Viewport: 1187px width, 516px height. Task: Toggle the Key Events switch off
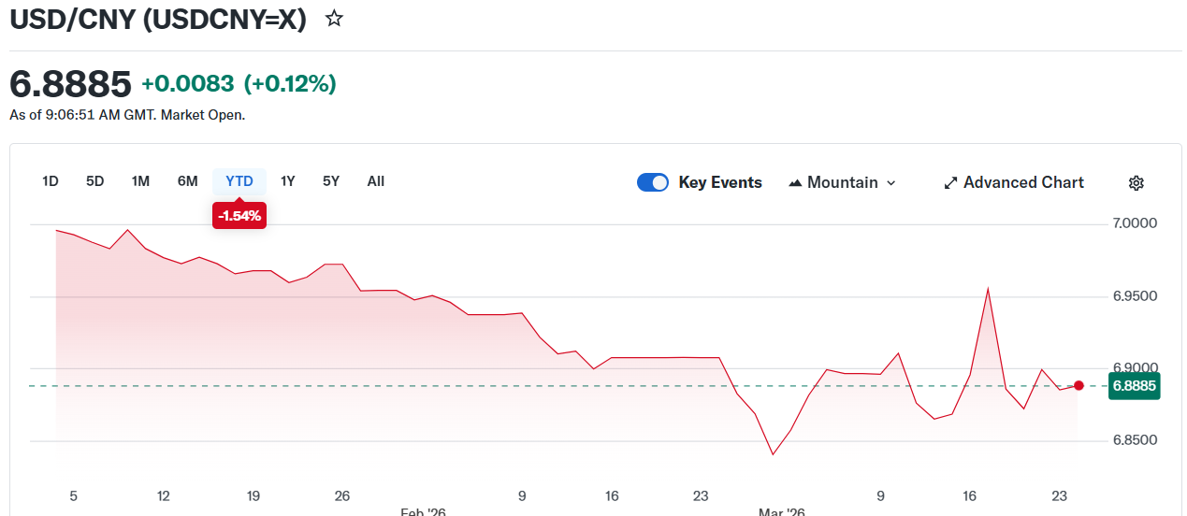click(653, 182)
